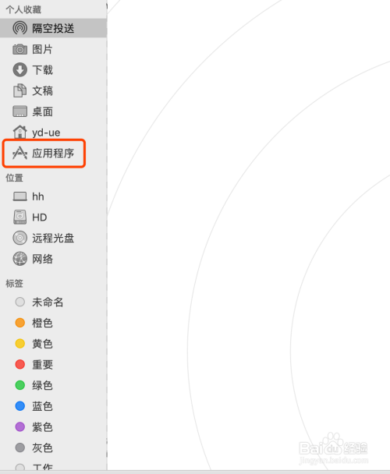The width and height of the screenshot is (390, 474).
Task: Open the 文稿 folder
Action: coord(42,90)
